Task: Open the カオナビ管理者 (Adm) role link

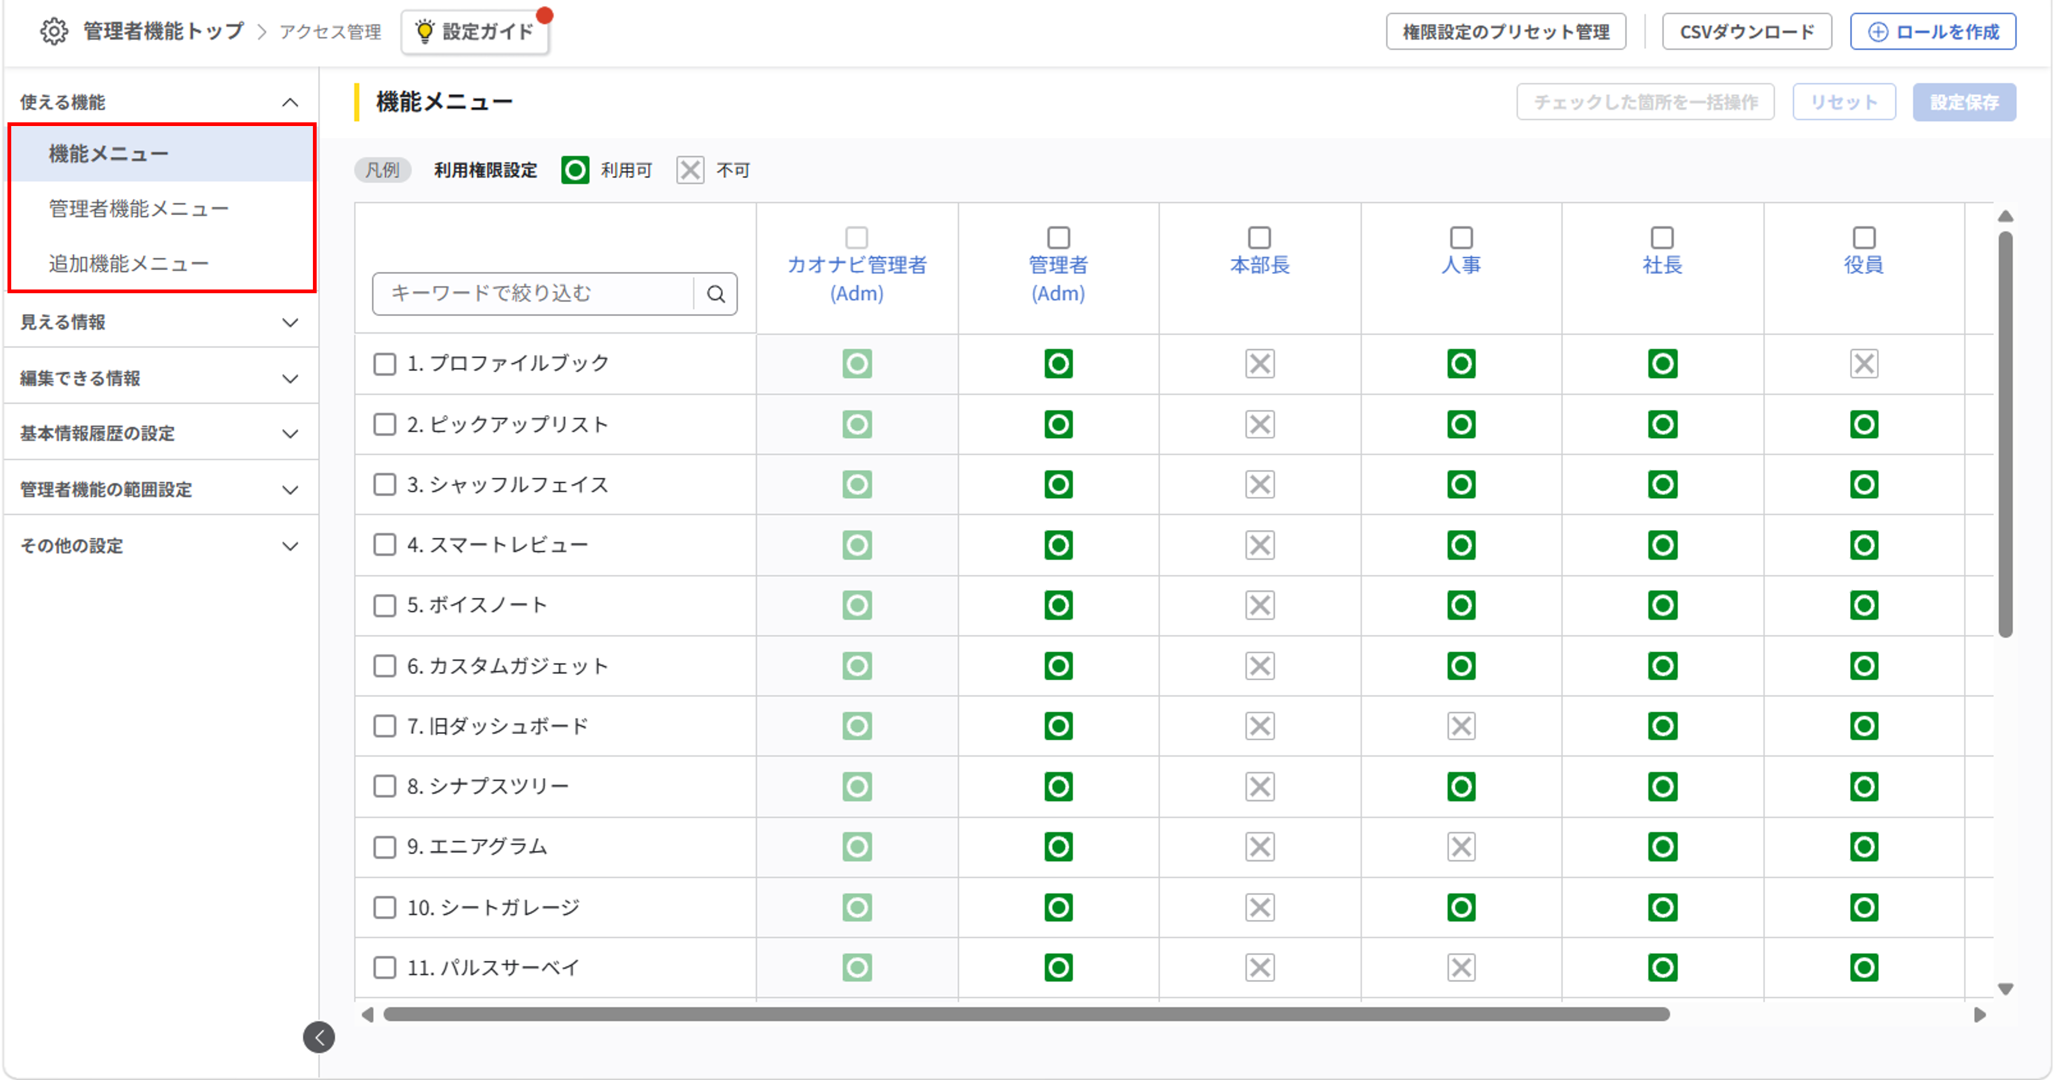Action: (857, 279)
